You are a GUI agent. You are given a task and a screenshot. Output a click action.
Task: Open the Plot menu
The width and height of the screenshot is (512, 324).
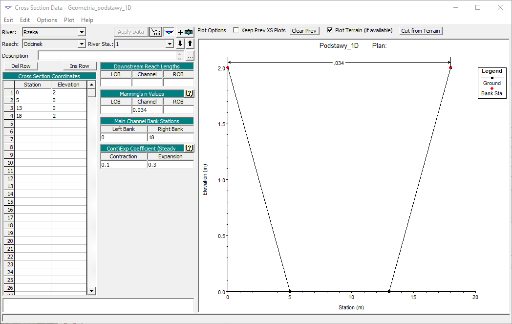(69, 20)
